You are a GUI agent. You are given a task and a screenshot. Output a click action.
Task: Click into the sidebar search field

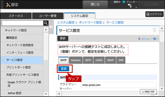click(23, 23)
